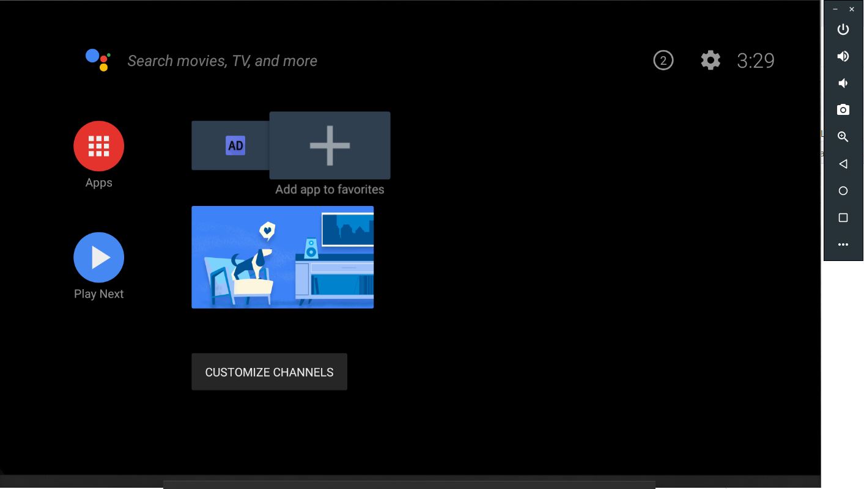This screenshot has height=489, width=864.
Task: Increase volume with the volume up icon
Action: [843, 56]
